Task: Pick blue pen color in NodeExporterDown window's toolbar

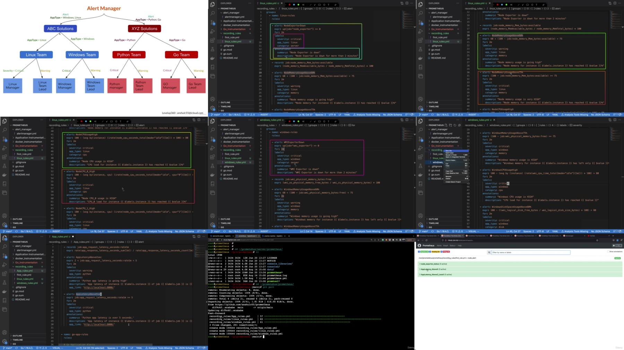Action: click(x=294, y=5)
